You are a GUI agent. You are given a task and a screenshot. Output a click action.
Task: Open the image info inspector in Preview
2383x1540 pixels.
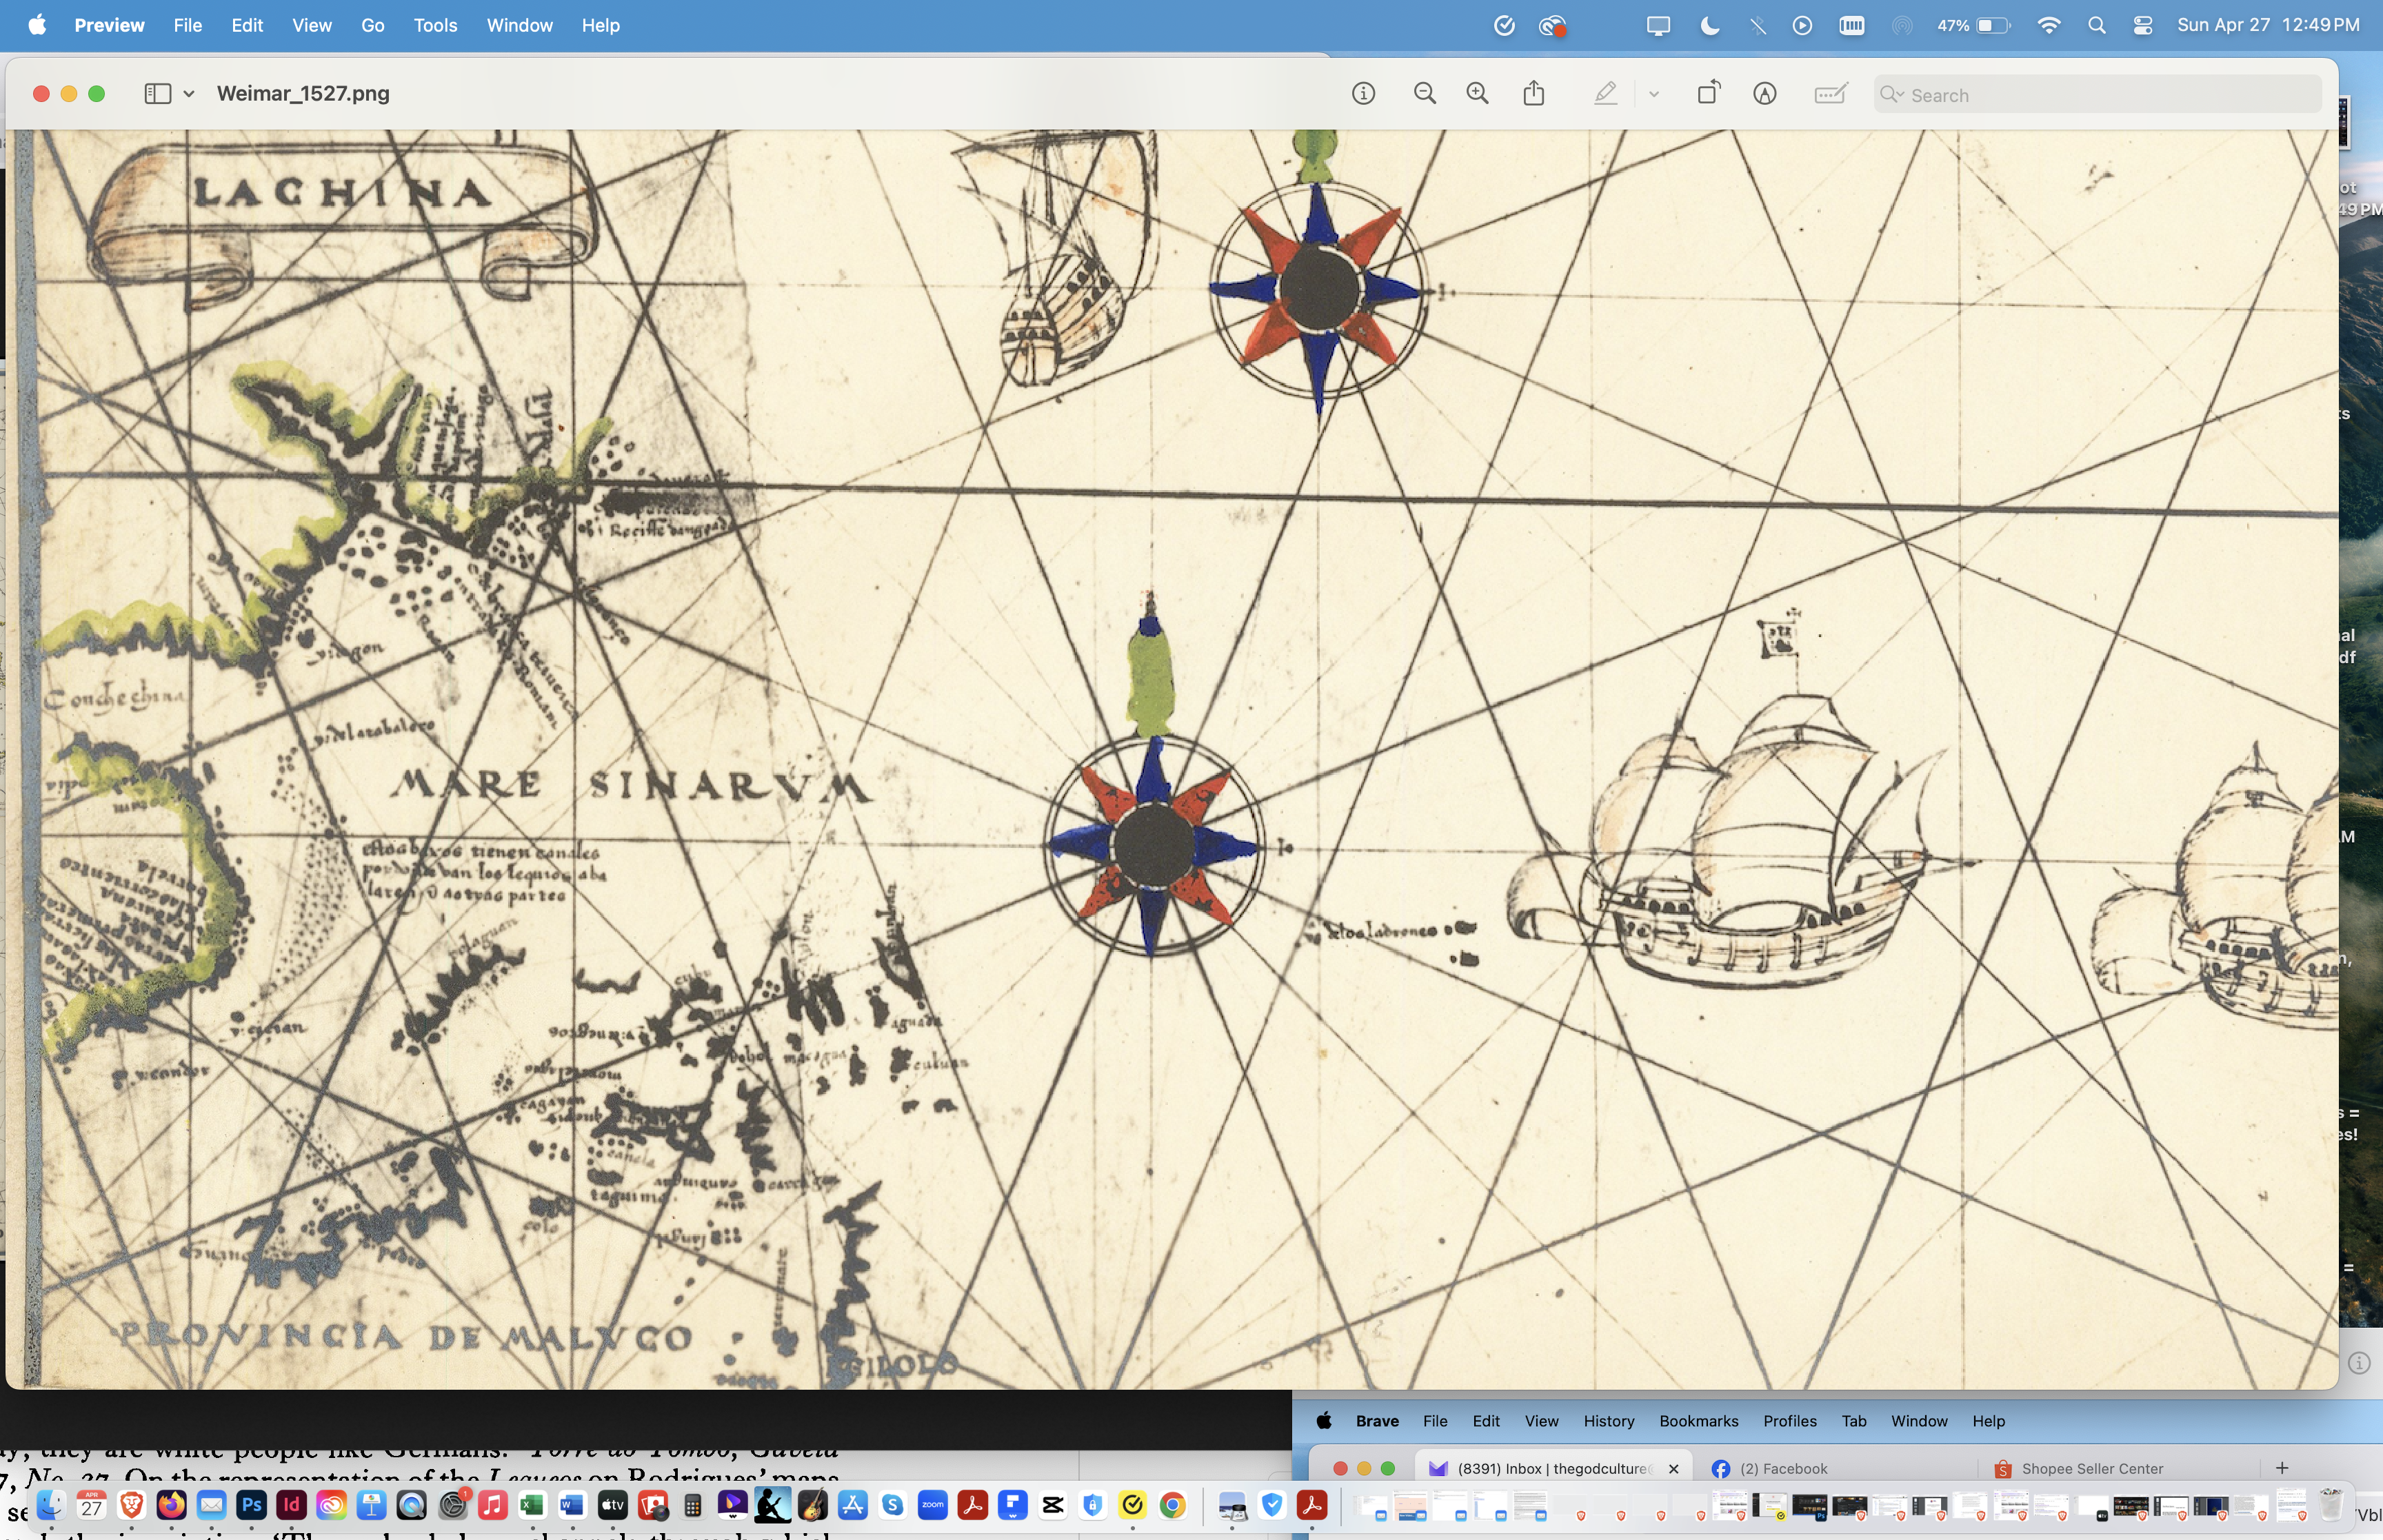coord(1363,94)
